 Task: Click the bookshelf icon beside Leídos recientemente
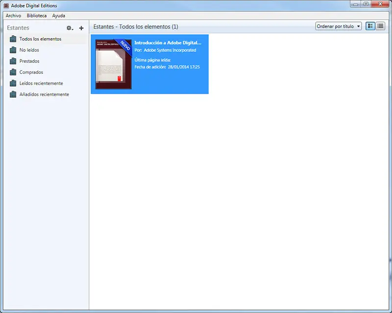click(x=13, y=83)
